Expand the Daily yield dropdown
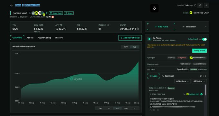Screen dimensions: 219x116 pyautogui.click(x=44, y=25)
